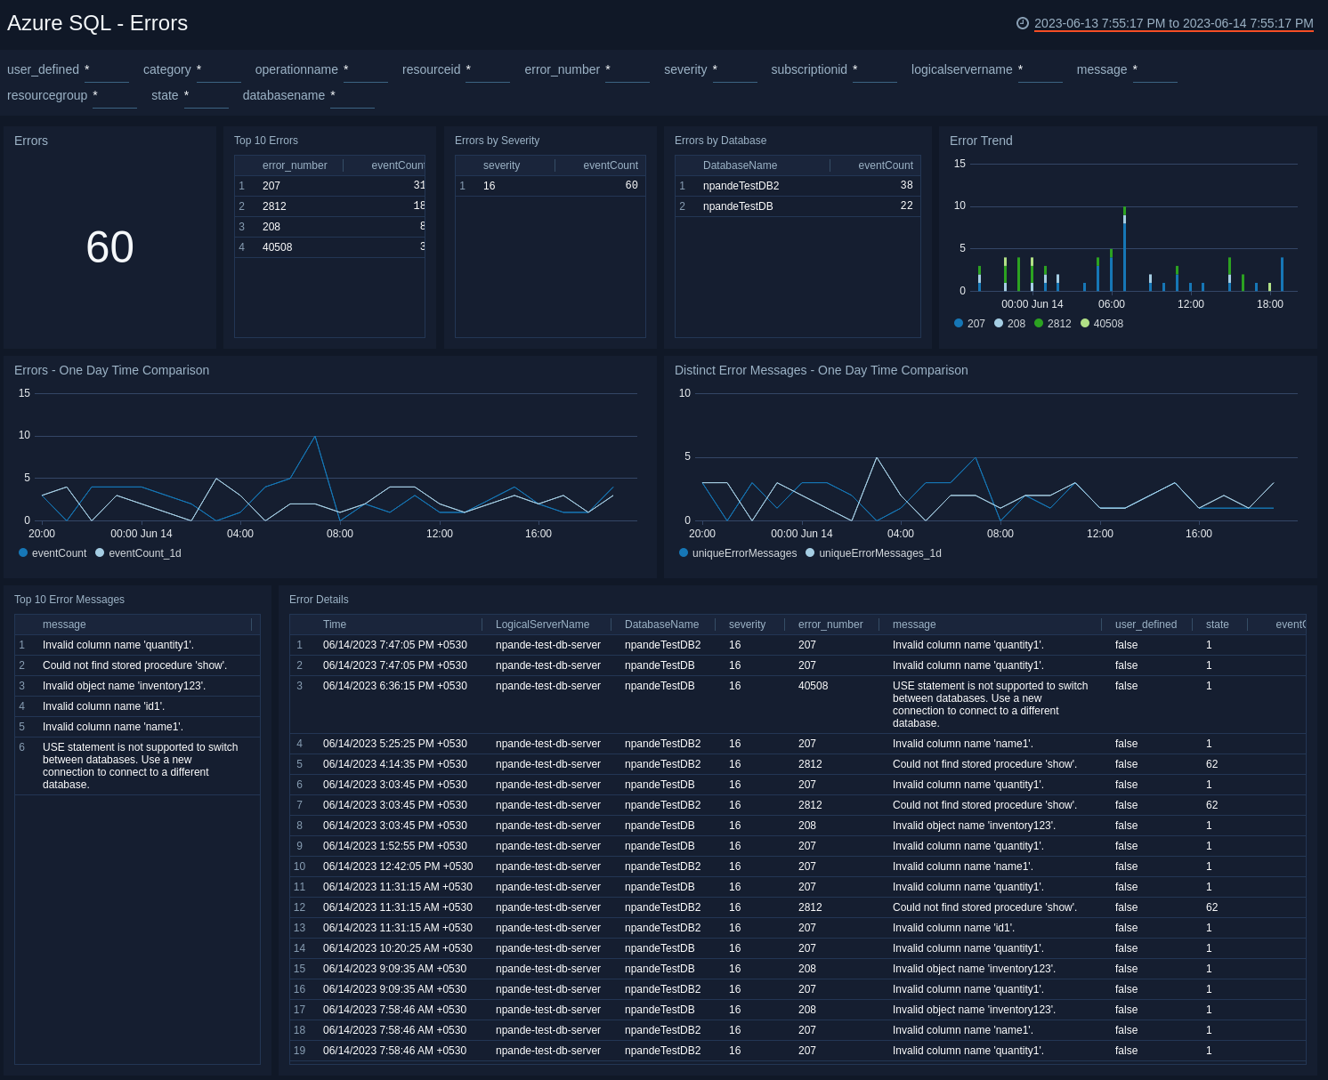Click Error Details time 06/14/2023 12:42:05 PM +0530

[398, 866]
